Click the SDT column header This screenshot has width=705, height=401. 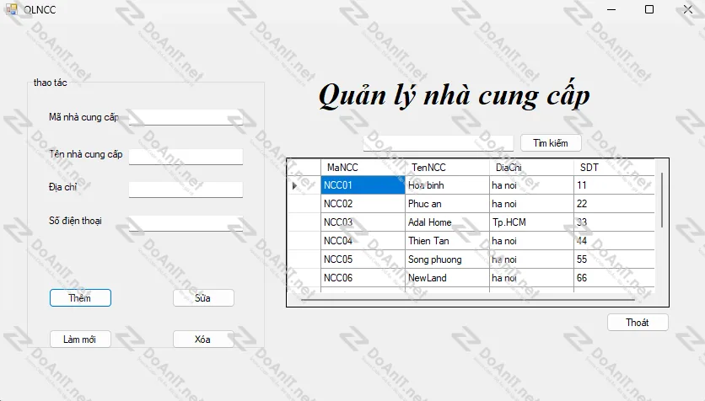pos(602,168)
